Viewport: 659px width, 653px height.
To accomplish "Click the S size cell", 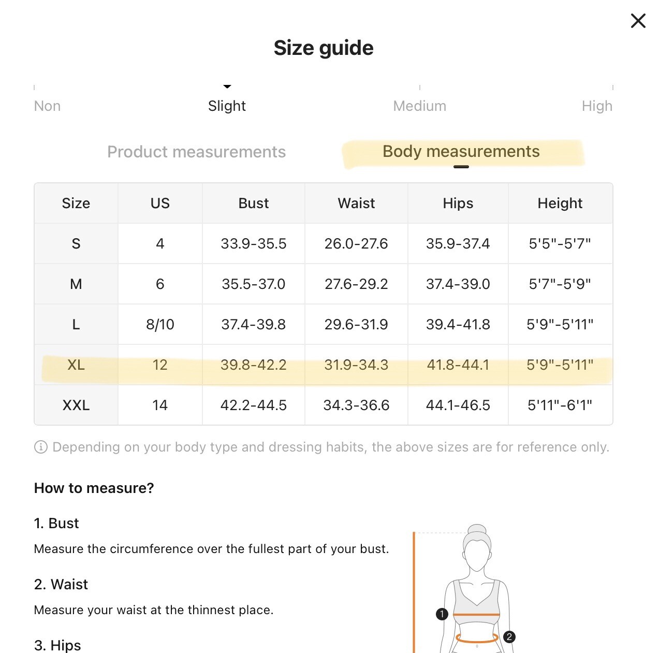I will (76, 243).
